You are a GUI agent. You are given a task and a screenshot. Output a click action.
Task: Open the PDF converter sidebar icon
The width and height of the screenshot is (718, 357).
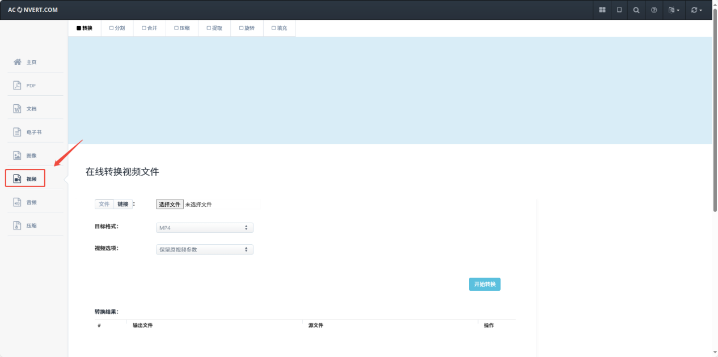click(17, 85)
